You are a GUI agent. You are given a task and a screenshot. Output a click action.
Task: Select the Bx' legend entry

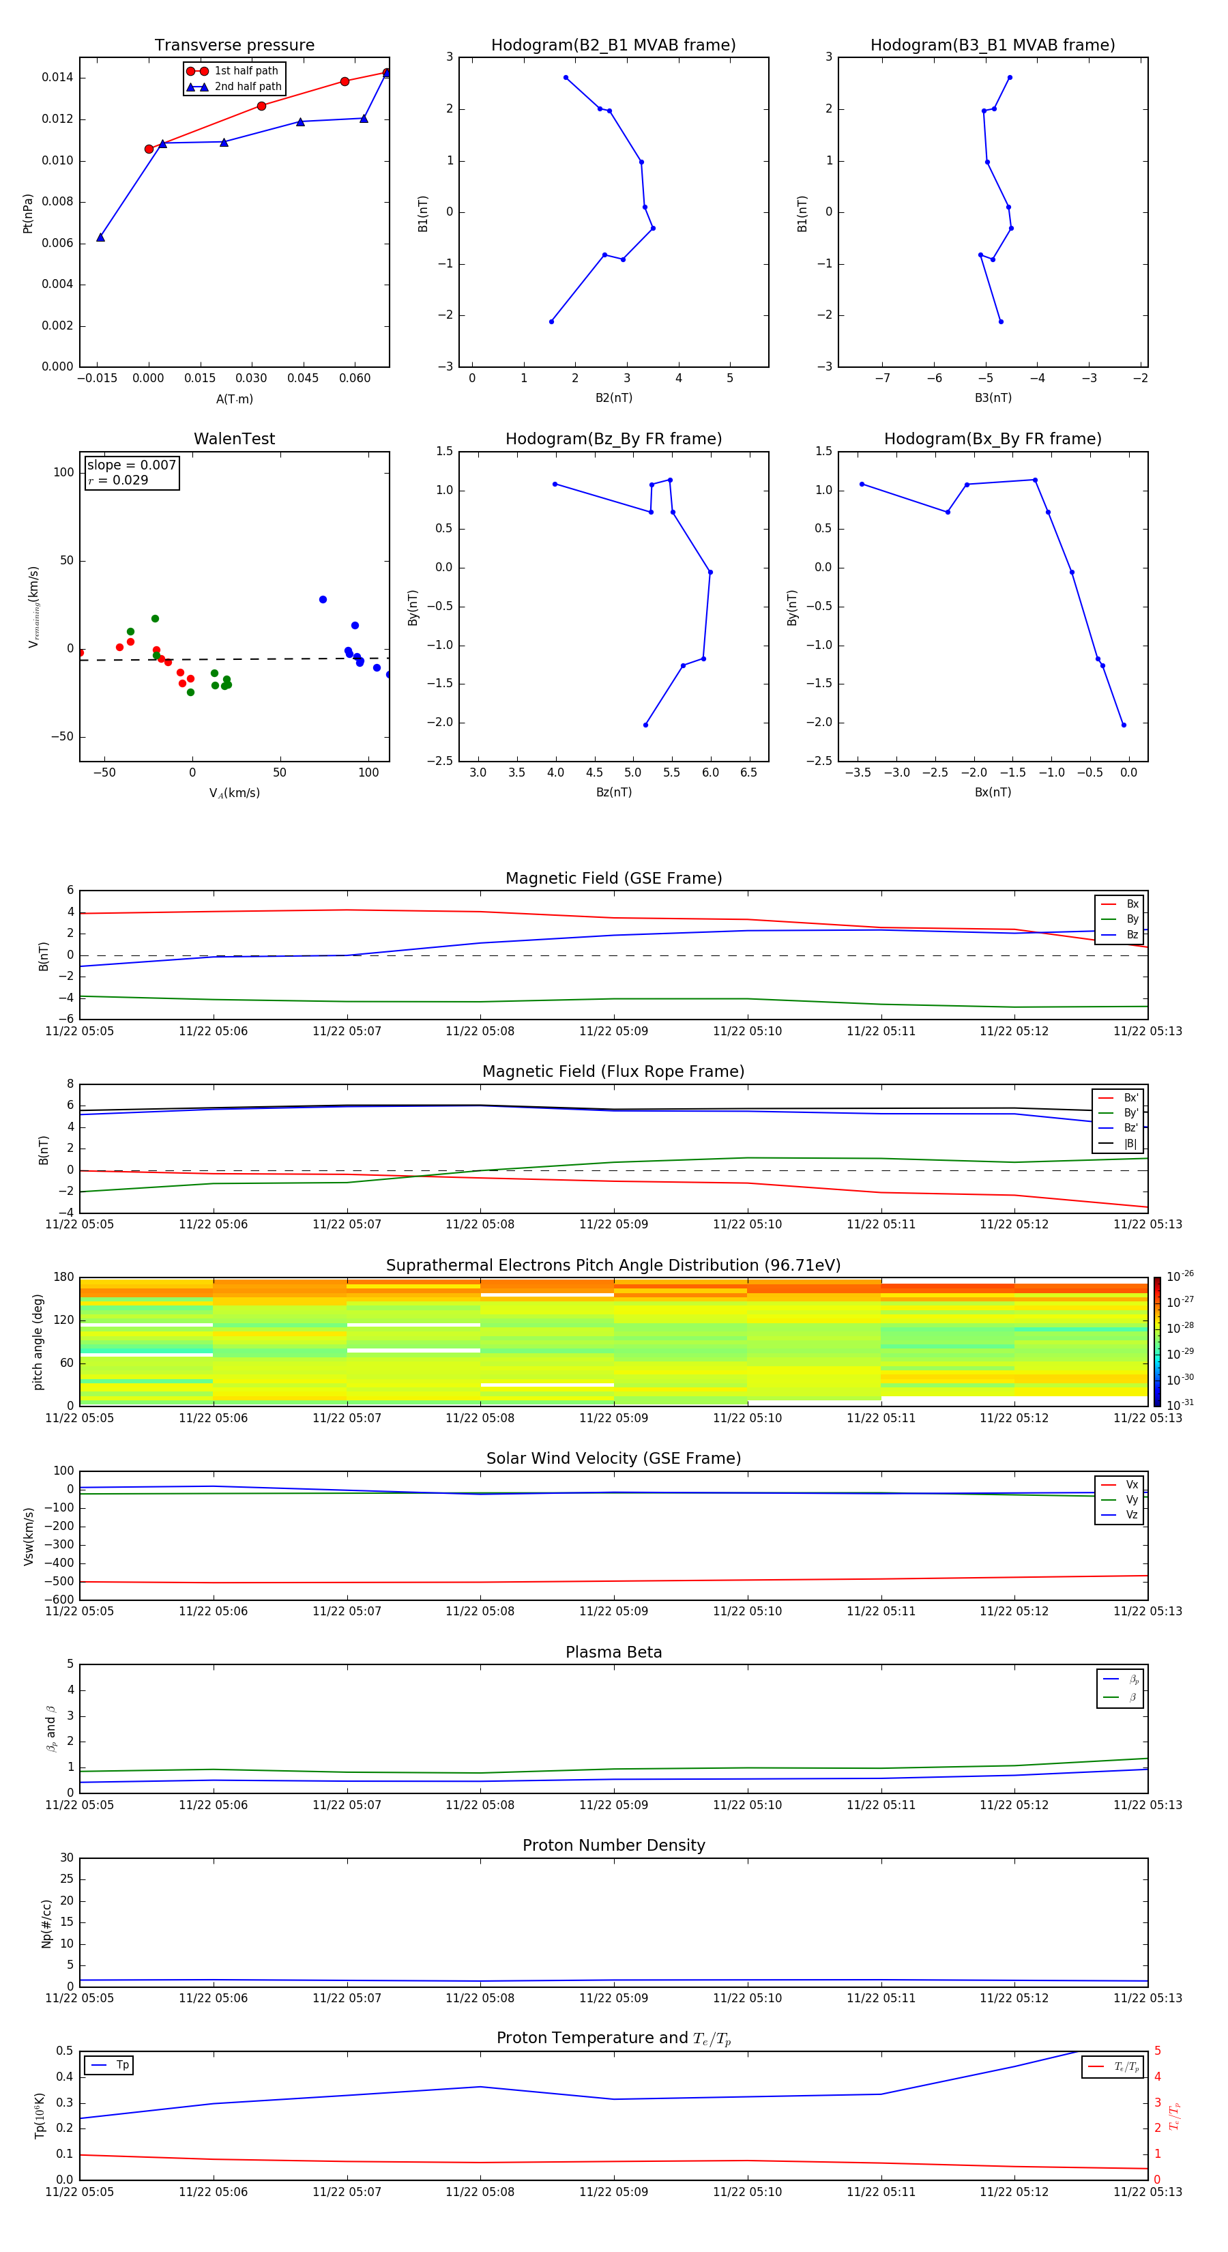coord(1118,1098)
